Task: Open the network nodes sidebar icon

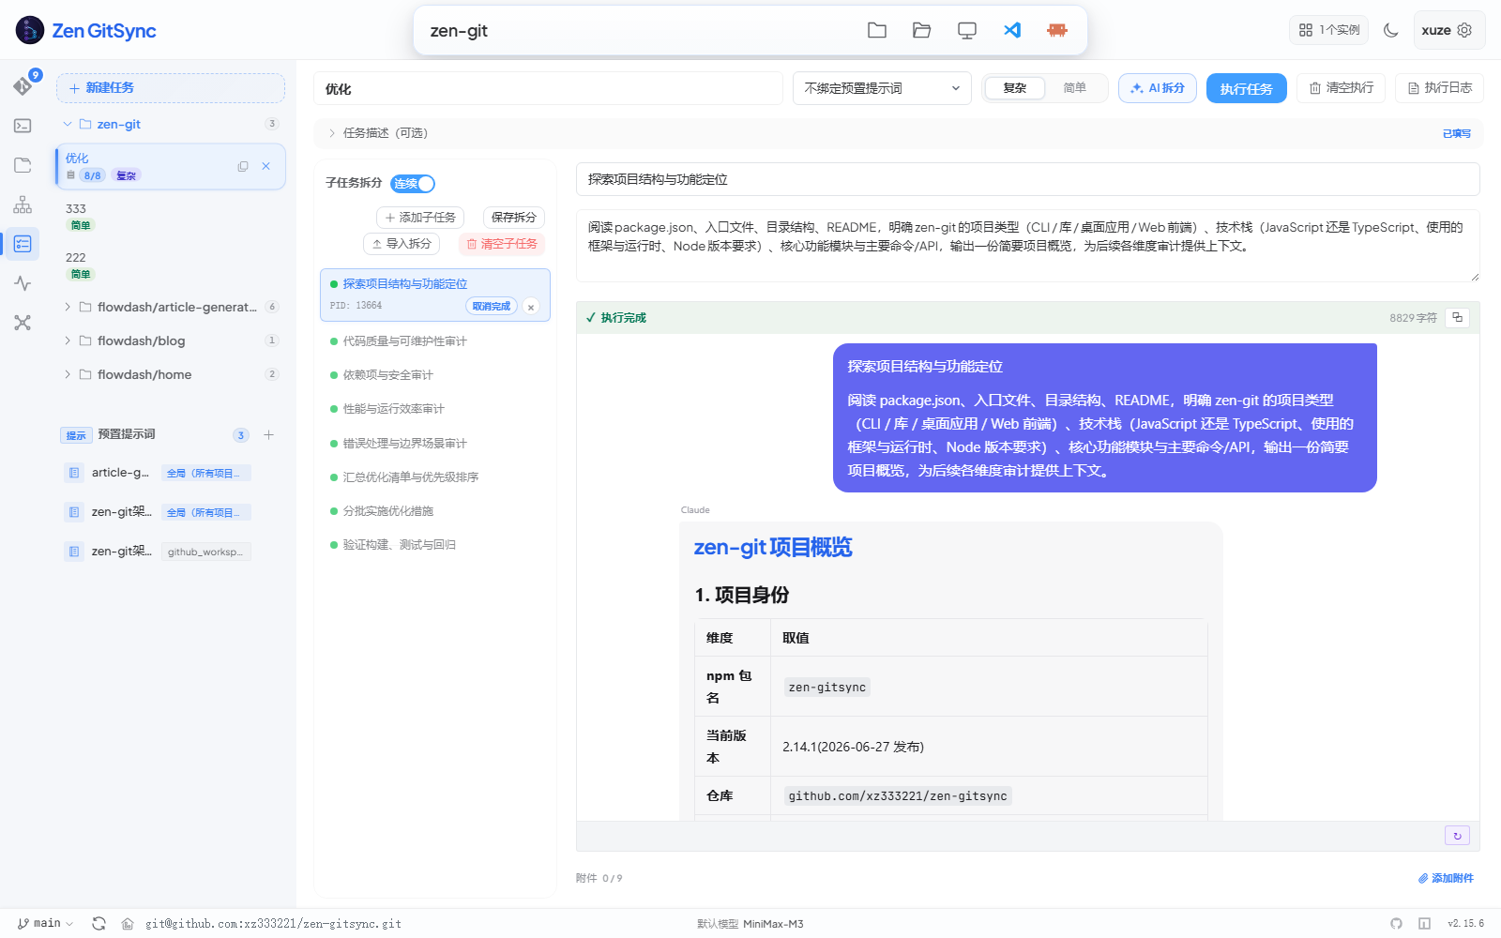Action: [23, 323]
